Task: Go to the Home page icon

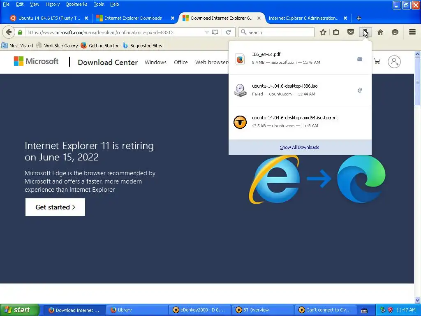Action: pos(380,32)
